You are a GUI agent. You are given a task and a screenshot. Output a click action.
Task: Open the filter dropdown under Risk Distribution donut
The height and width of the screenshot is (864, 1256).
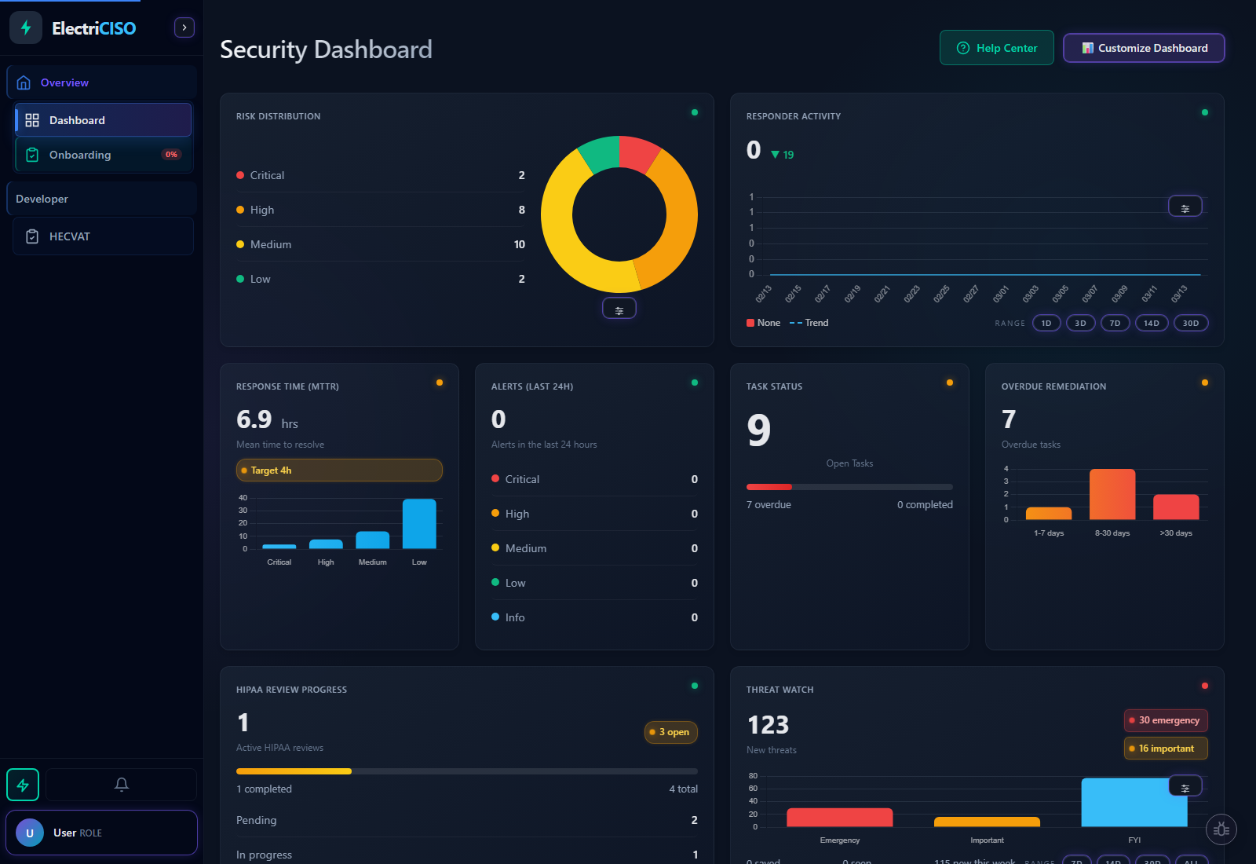619,308
